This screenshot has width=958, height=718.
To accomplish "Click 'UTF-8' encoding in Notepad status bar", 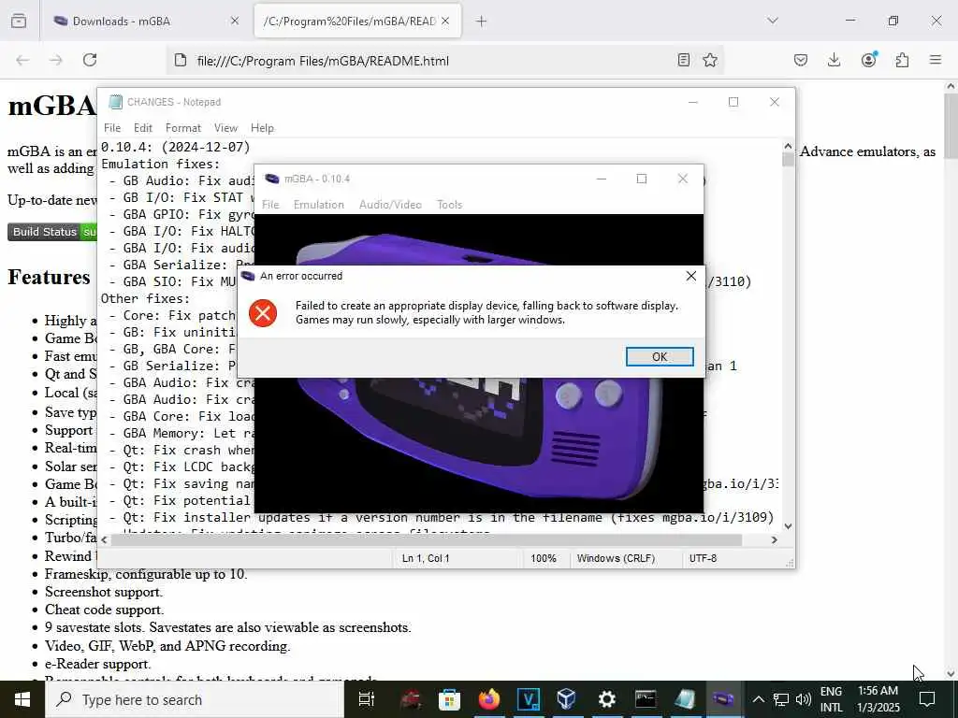I will tap(703, 558).
